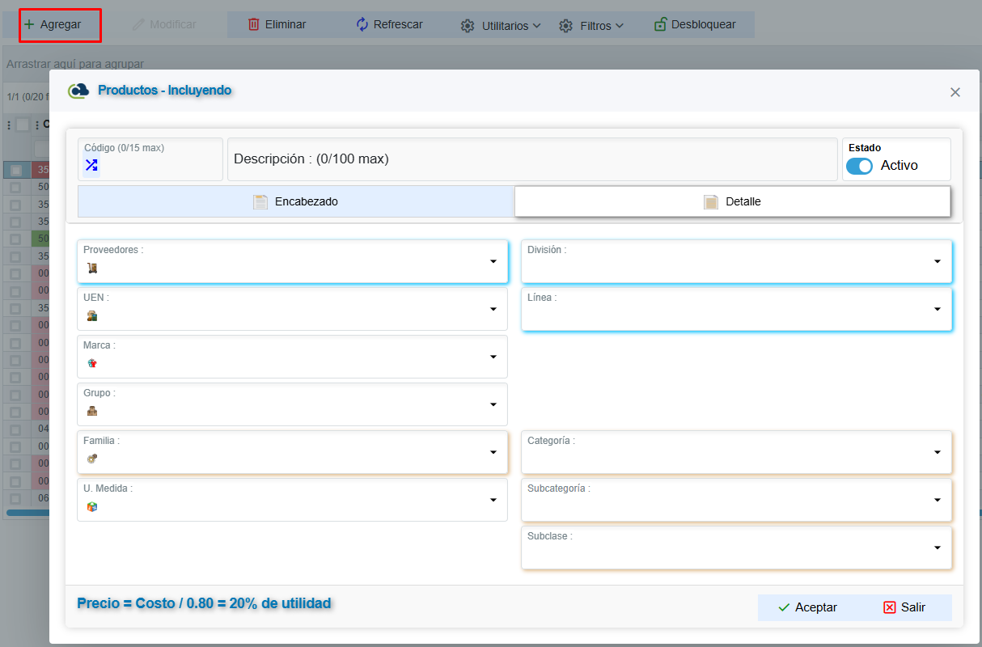Image resolution: width=982 pixels, height=647 pixels.
Task: Click the Salir button
Action: tap(904, 607)
